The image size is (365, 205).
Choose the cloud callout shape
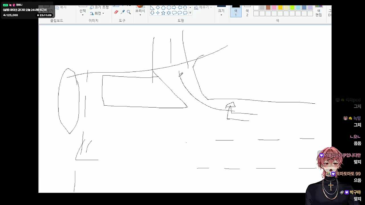coord(185,13)
